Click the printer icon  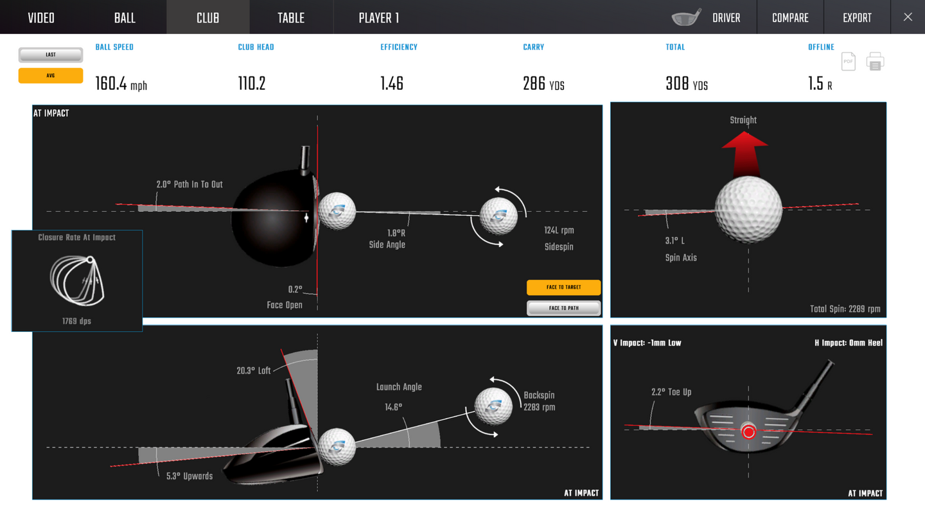(x=875, y=62)
